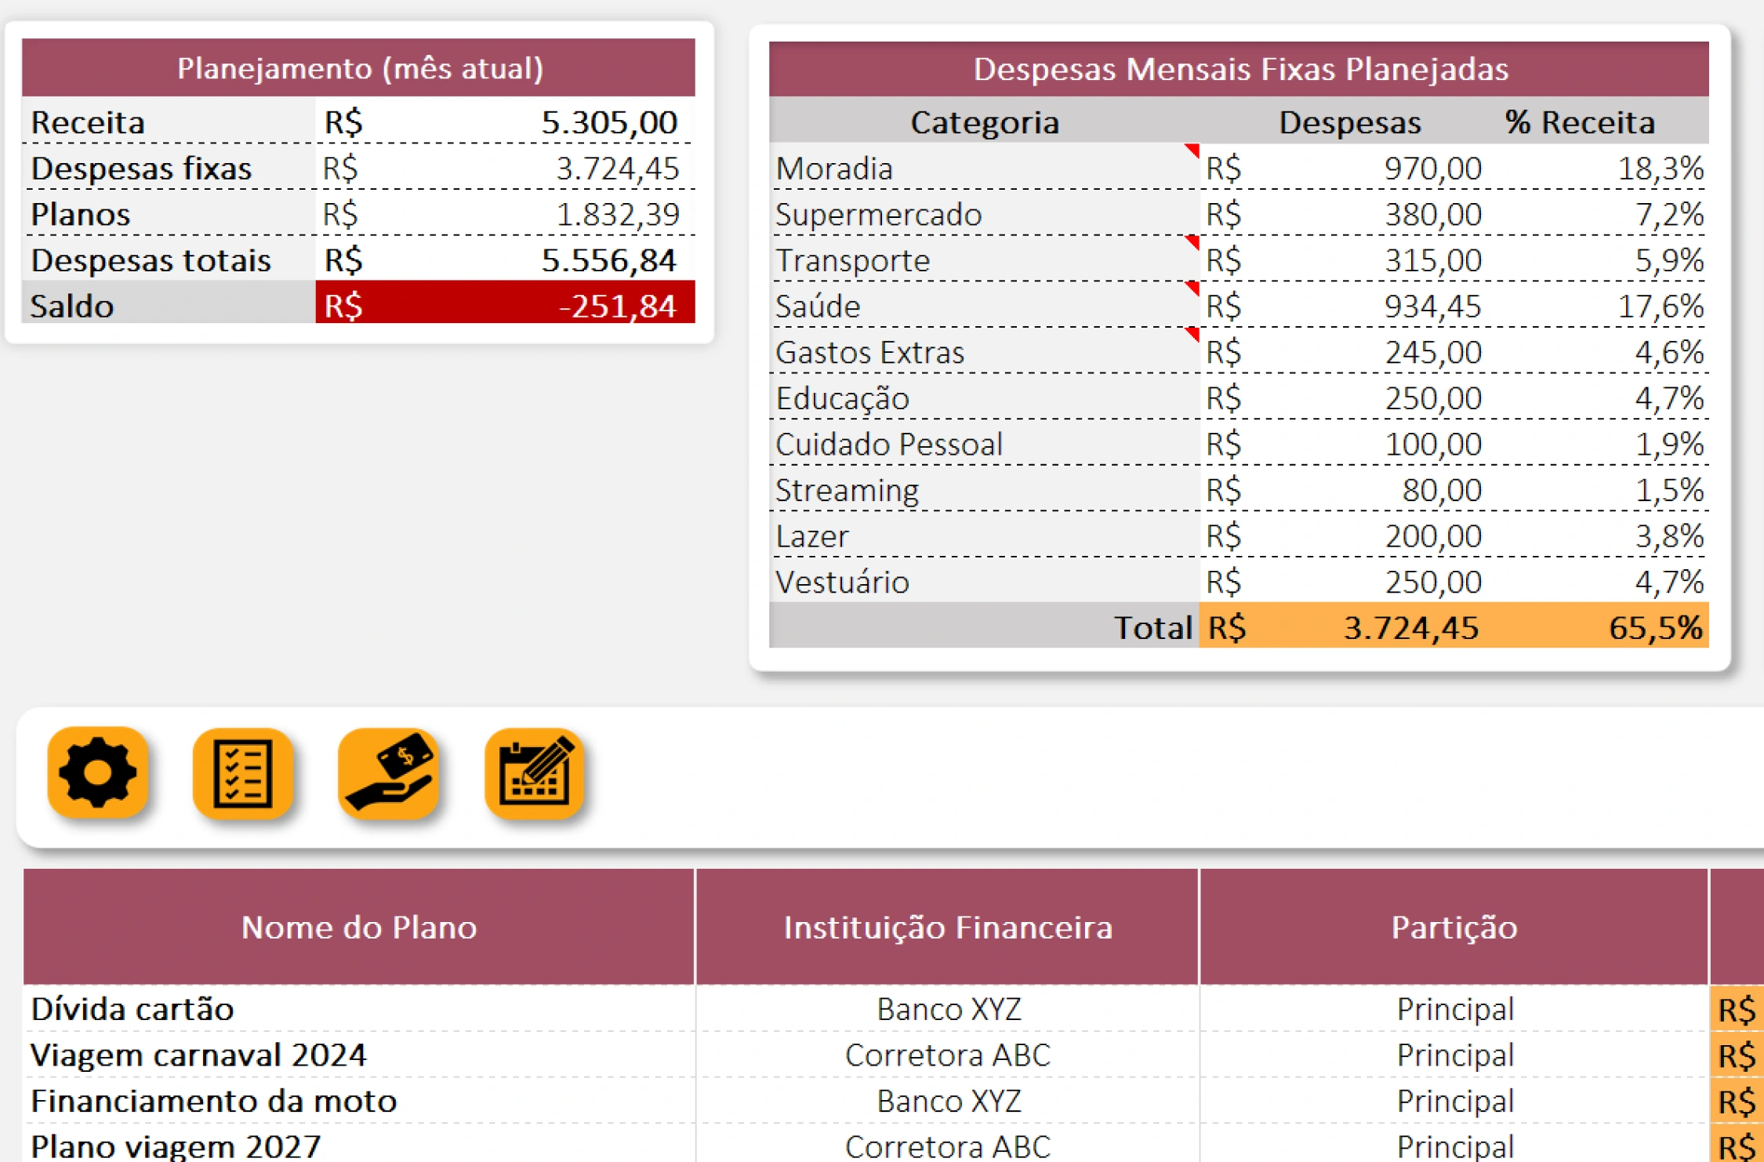
Task: Click the Partição column header
Action: pos(1454,927)
